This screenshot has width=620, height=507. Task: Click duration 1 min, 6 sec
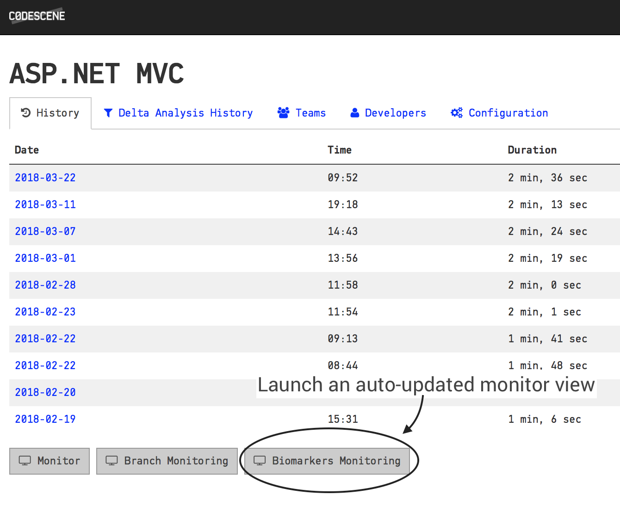pyautogui.click(x=545, y=419)
